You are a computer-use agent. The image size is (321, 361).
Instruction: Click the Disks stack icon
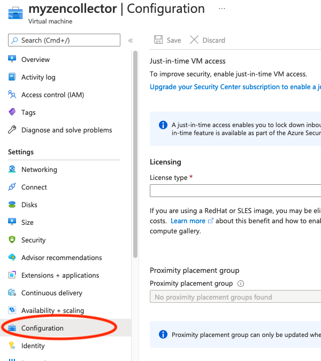tap(12, 205)
